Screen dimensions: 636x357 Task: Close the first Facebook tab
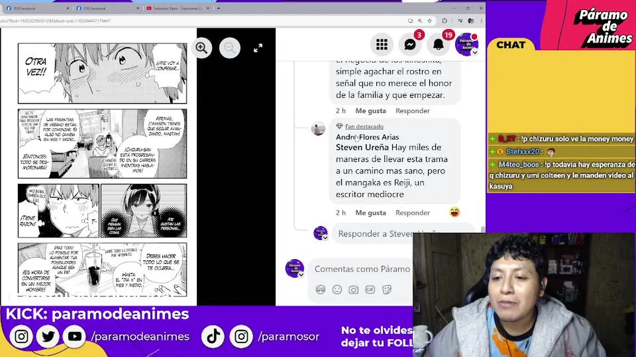68,8
